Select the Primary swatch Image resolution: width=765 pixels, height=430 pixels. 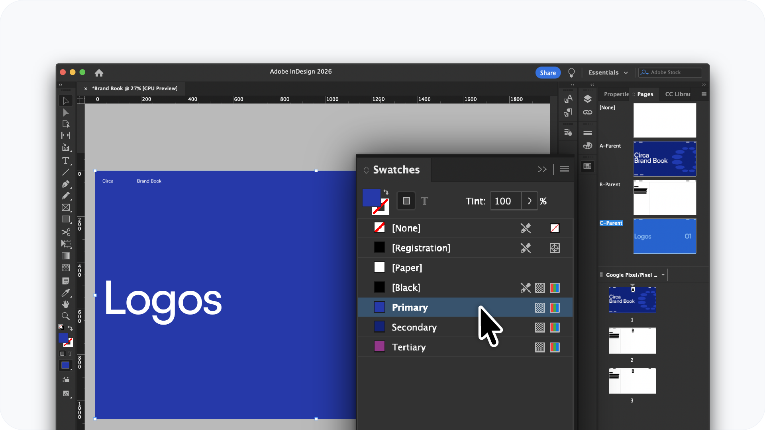465,307
